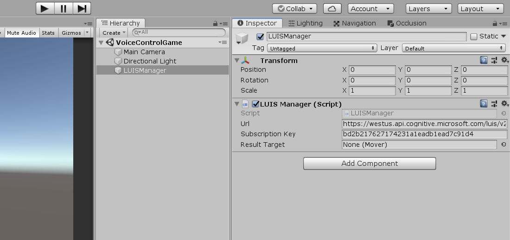This screenshot has width=510, height=240.
Task: Open the Gizmos dropdown arrow
Action: coord(87,33)
